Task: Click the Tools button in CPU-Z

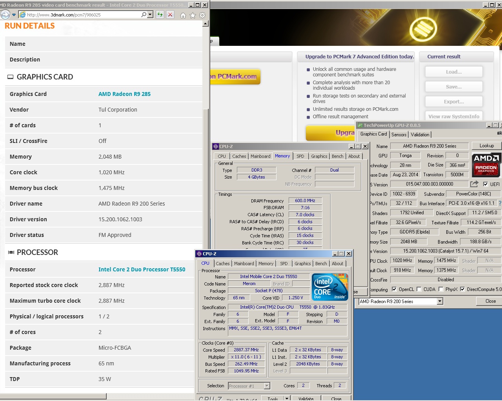Action: point(273,399)
